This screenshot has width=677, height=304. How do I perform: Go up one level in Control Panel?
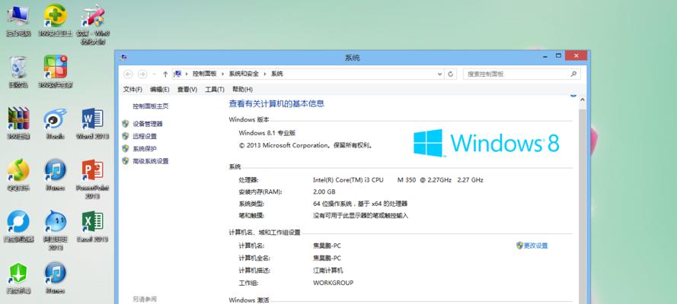[165, 74]
